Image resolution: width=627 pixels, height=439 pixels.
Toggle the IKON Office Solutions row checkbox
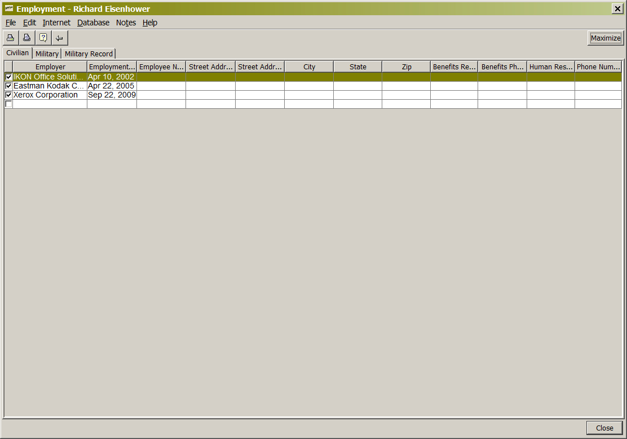(x=8, y=77)
